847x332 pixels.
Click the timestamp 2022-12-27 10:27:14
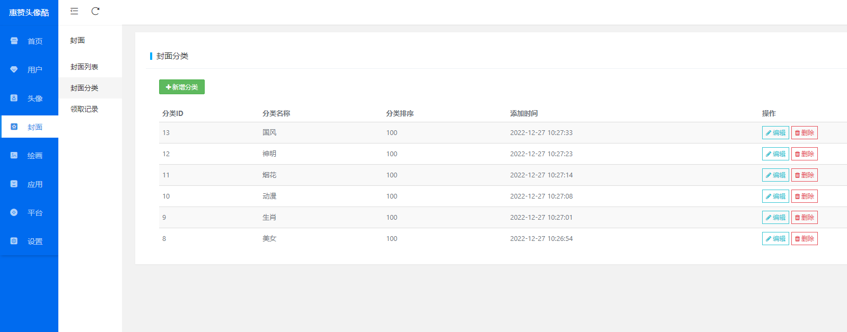(542, 175)
